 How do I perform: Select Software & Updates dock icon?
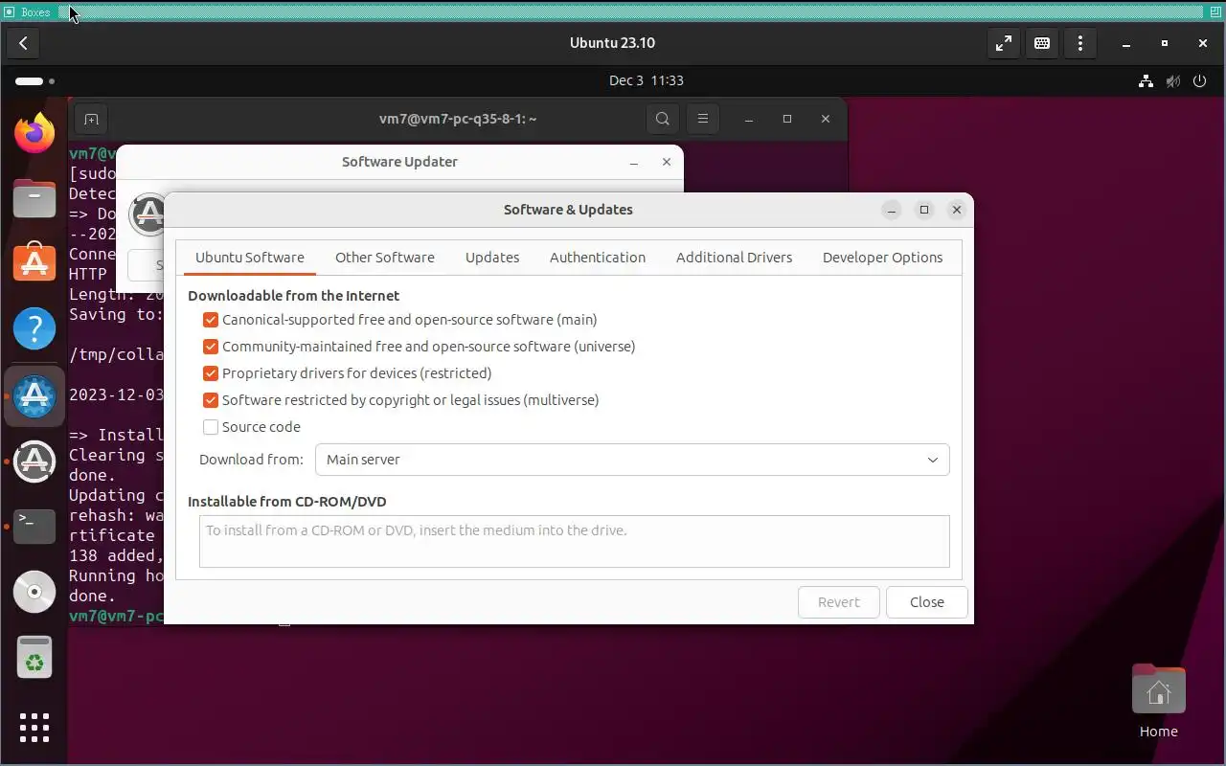(x=34, y=395)
